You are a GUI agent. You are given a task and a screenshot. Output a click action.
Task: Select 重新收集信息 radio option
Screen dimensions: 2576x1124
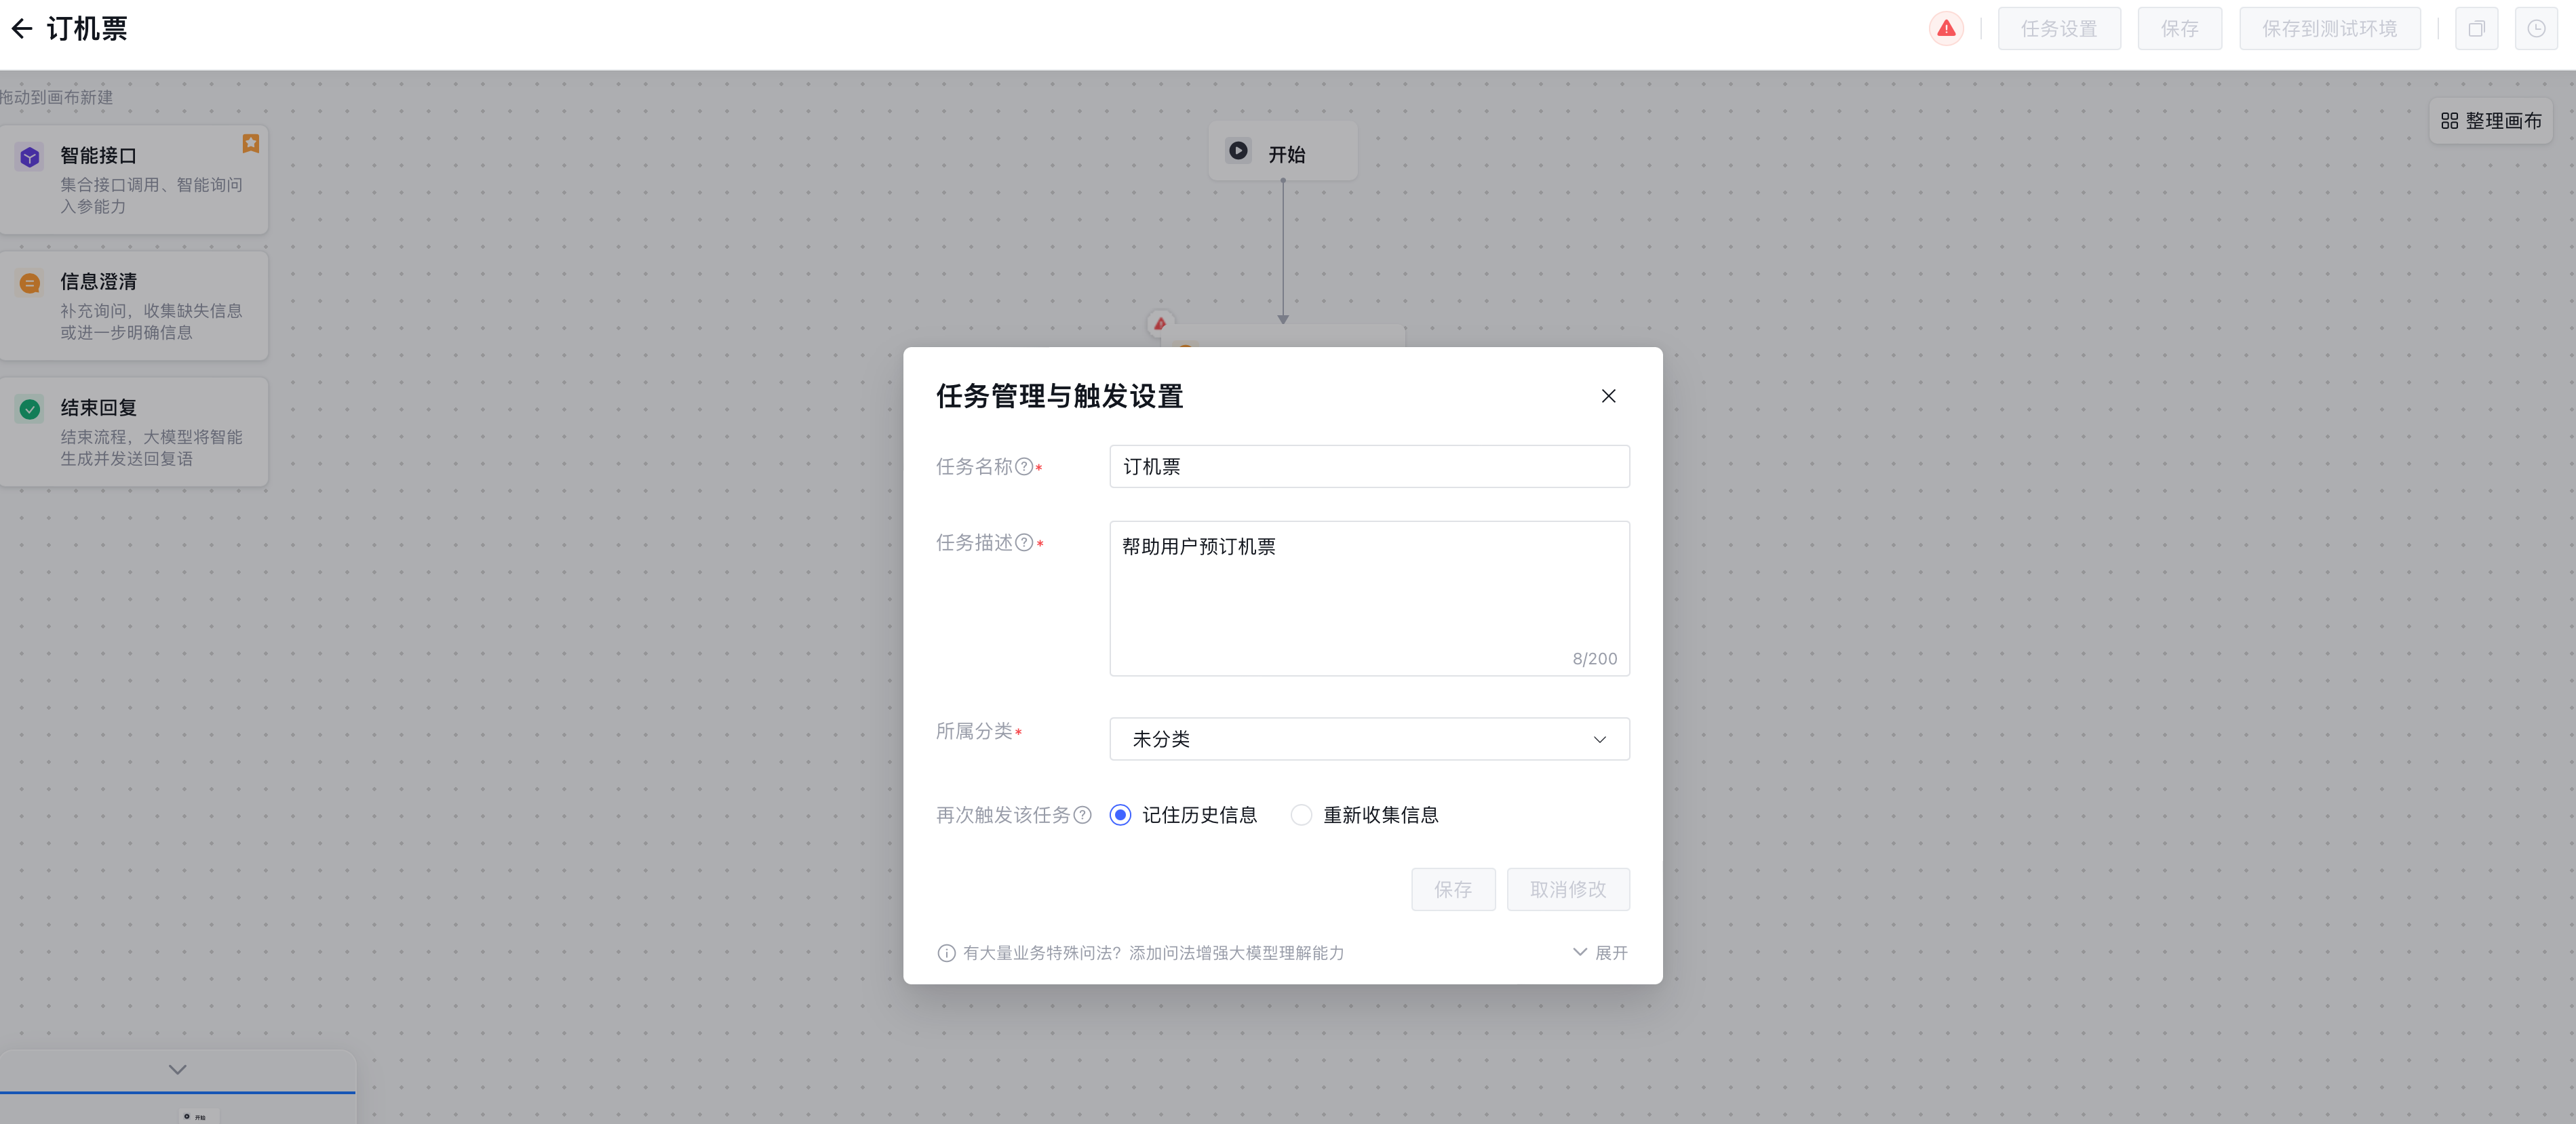coord(1301,816)
